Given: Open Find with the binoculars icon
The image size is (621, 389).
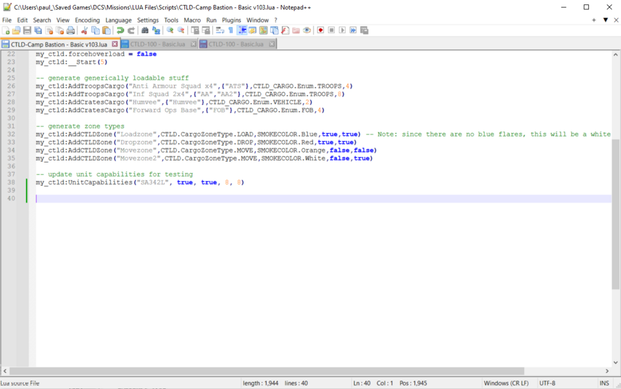Looking at the screenshot, I should [145, 30].
